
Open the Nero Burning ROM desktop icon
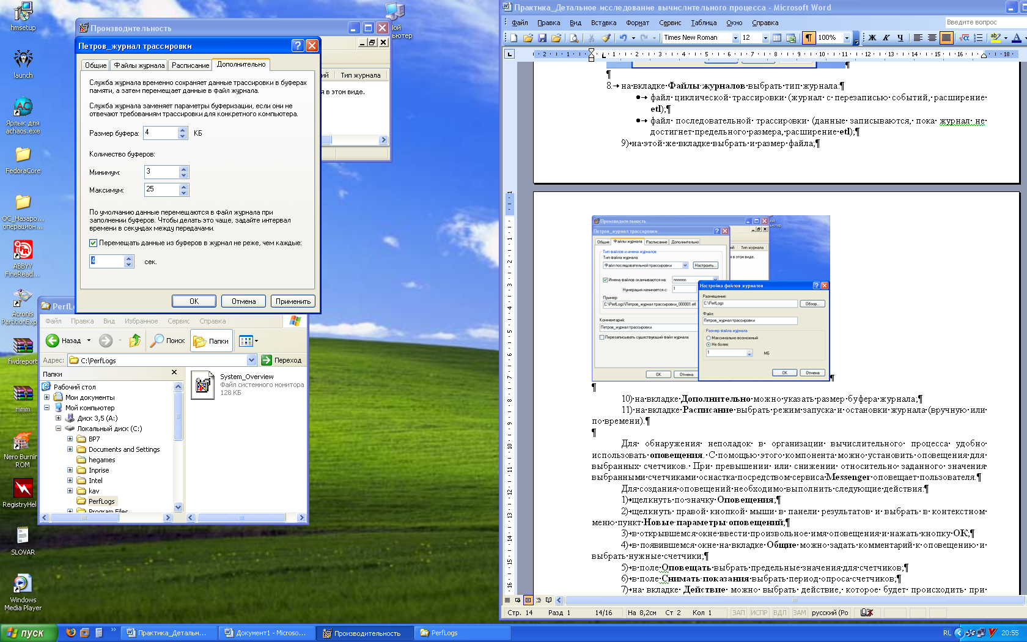[22, 450]
